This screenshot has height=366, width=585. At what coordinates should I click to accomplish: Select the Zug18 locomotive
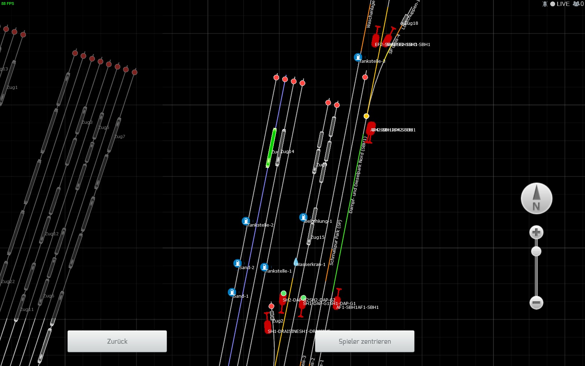click(404, 19)
